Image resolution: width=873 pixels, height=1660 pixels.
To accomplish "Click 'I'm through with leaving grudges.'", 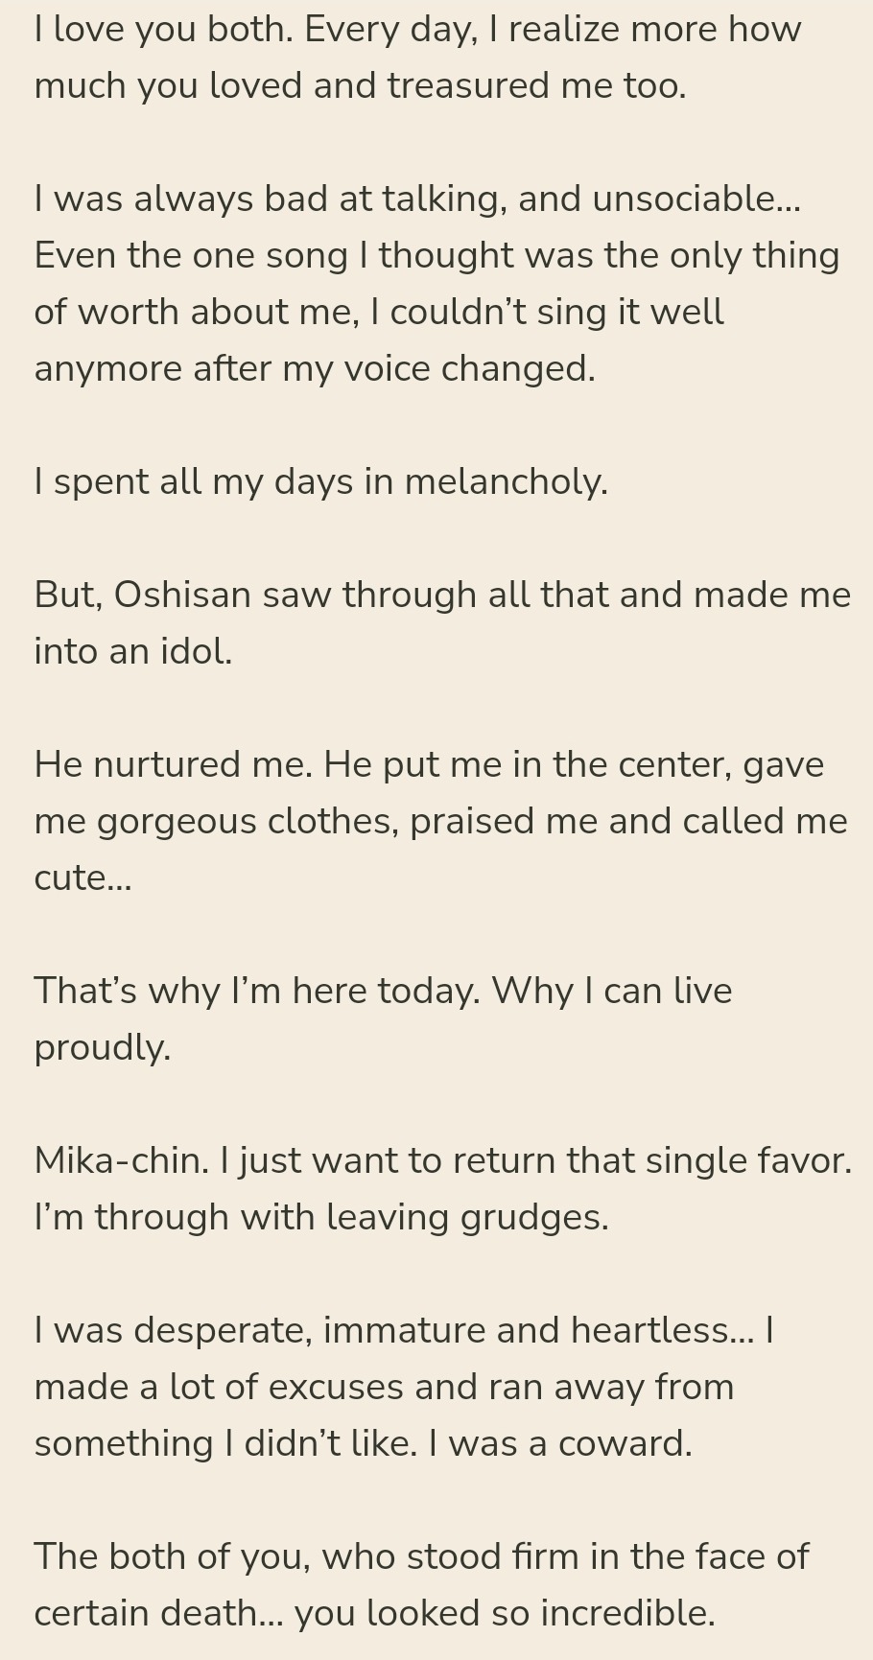I will (321, 1218).
